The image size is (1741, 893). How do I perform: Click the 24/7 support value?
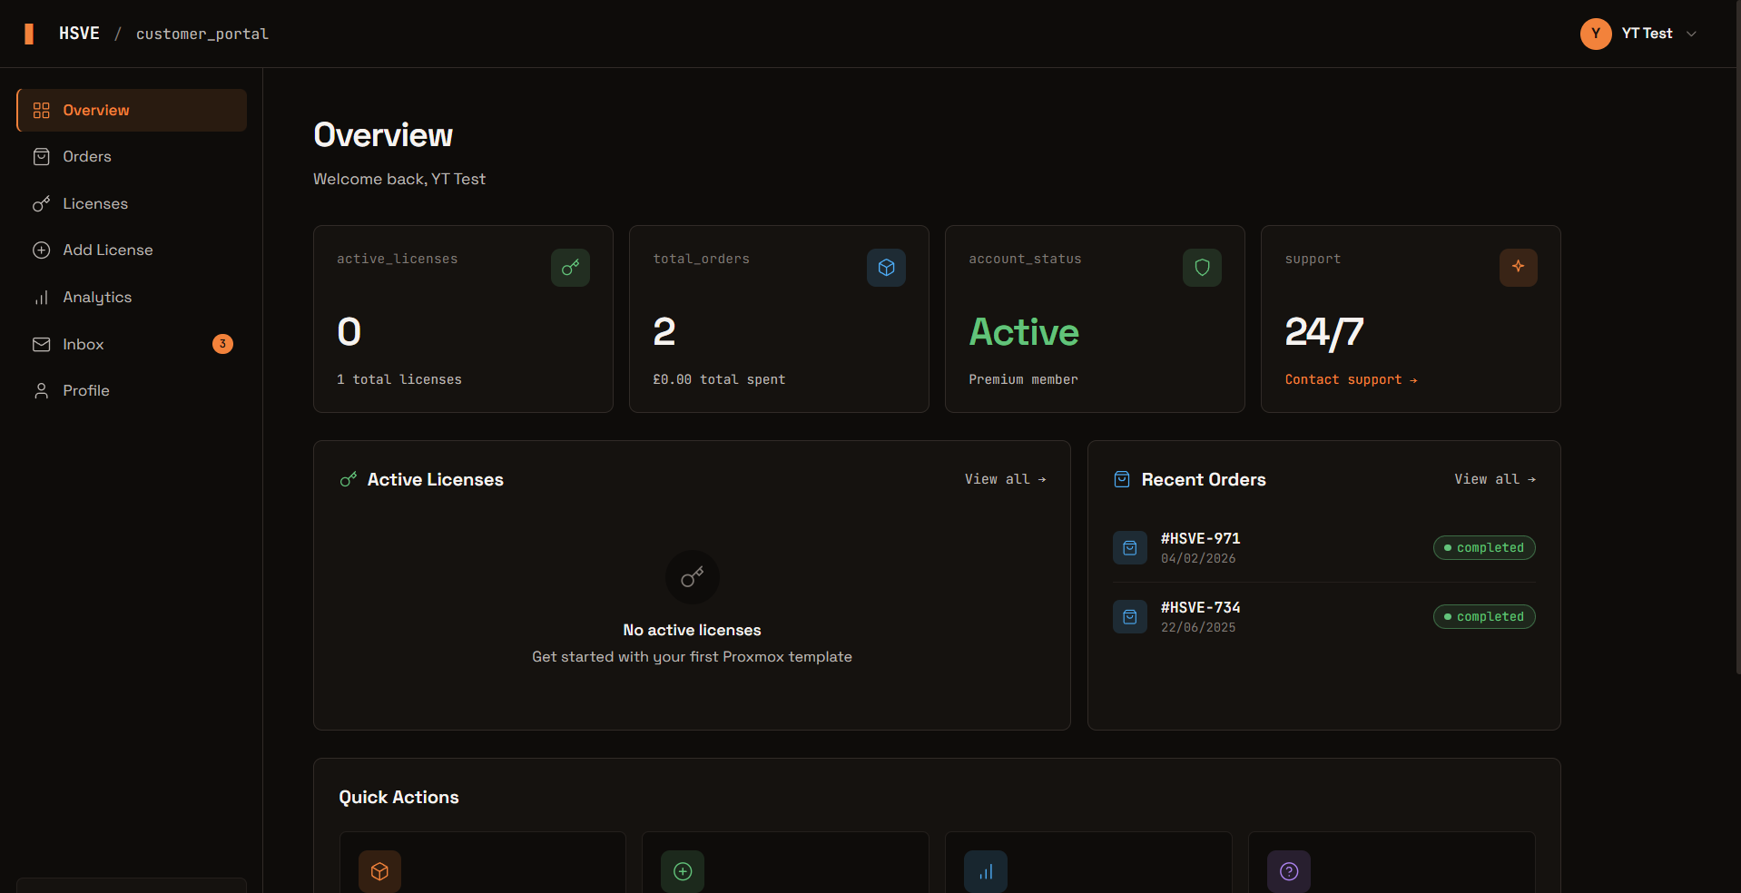(x=1324, y=332)
